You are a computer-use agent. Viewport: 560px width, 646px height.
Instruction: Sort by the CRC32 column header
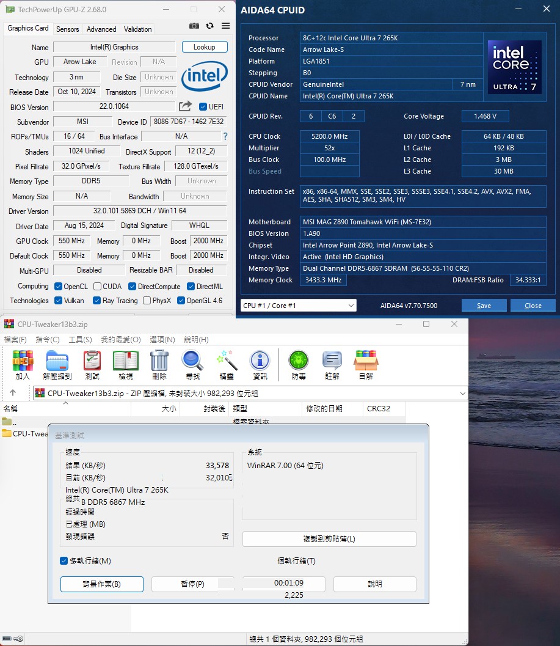384,408
